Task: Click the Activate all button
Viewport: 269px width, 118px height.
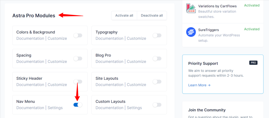Action: point(124,15)
